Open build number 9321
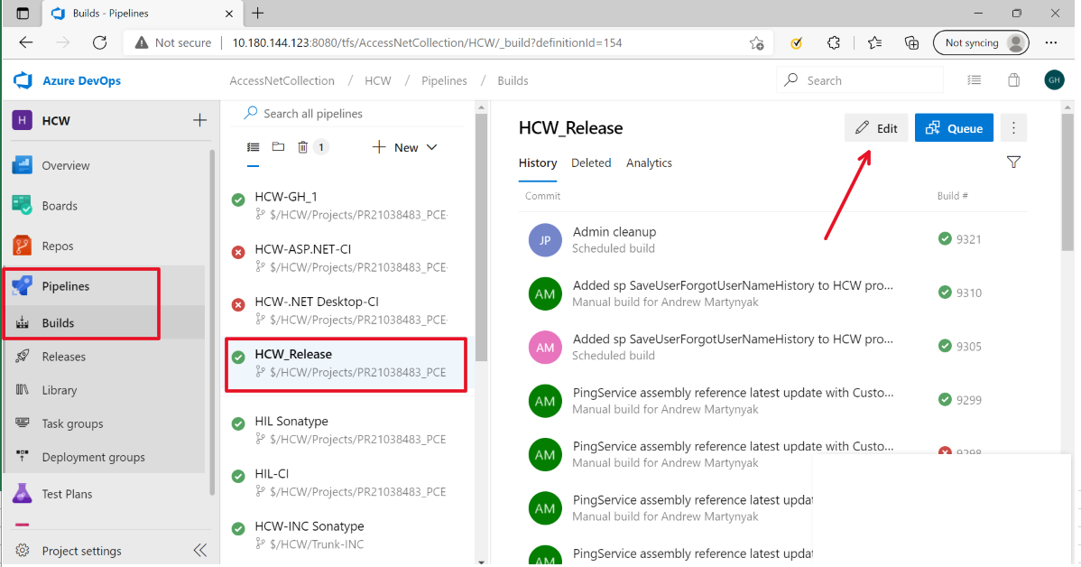1081x567 pixels. point(968,239)
